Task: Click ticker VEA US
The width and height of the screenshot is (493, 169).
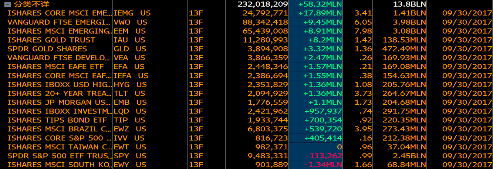Action: pyautogui.click(x=129, y=58)
